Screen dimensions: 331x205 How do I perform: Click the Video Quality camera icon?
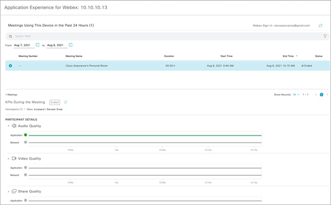14,159
